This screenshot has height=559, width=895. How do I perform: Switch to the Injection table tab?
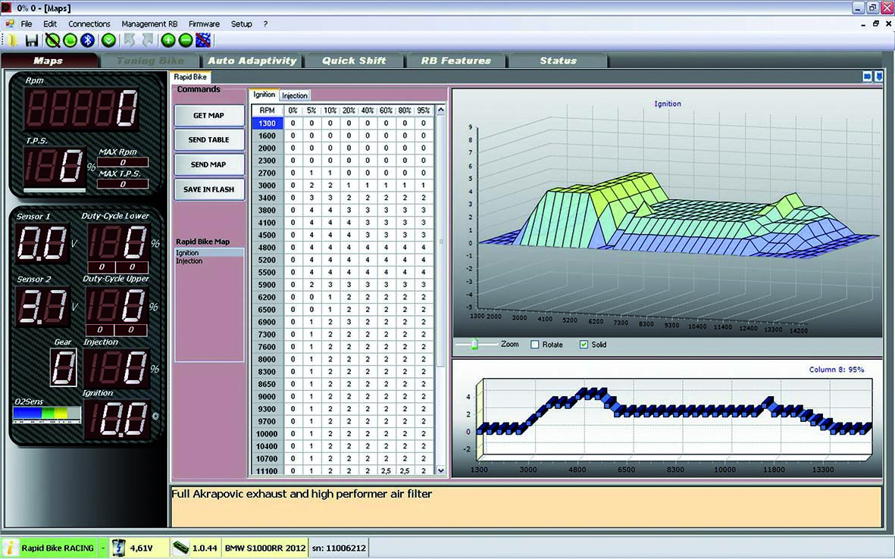[x=295, y=95]
